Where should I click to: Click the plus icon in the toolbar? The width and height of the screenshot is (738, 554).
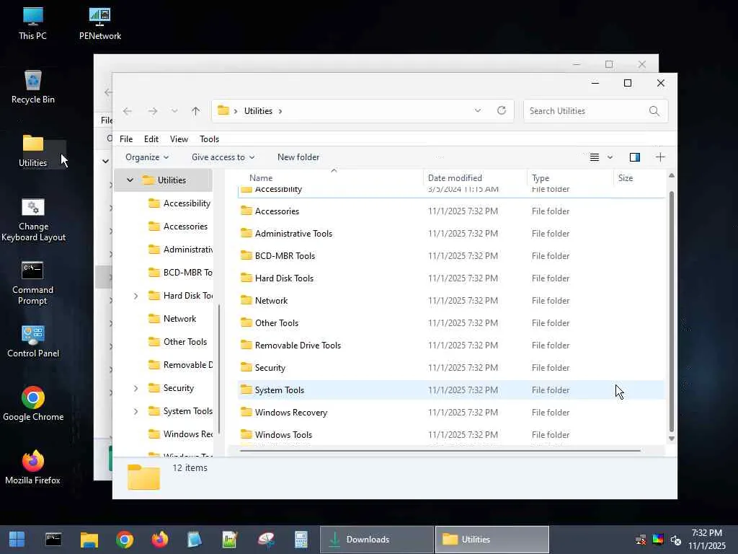coord(660,157)
